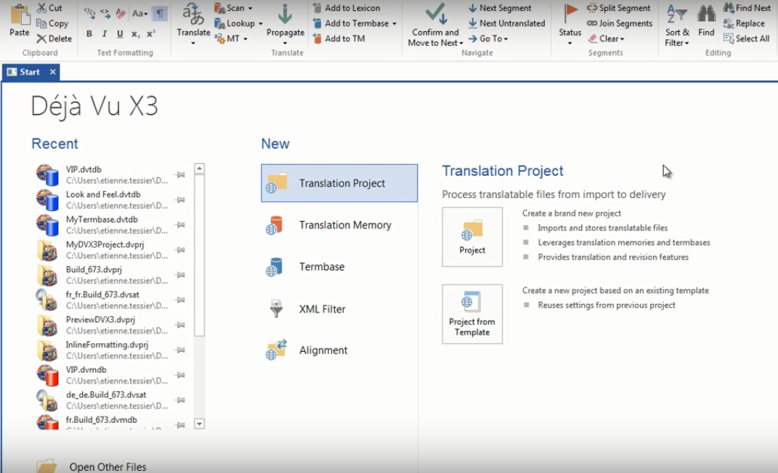Click the Propagate button
Screen dimensions: 778x473
click(285, 24)
